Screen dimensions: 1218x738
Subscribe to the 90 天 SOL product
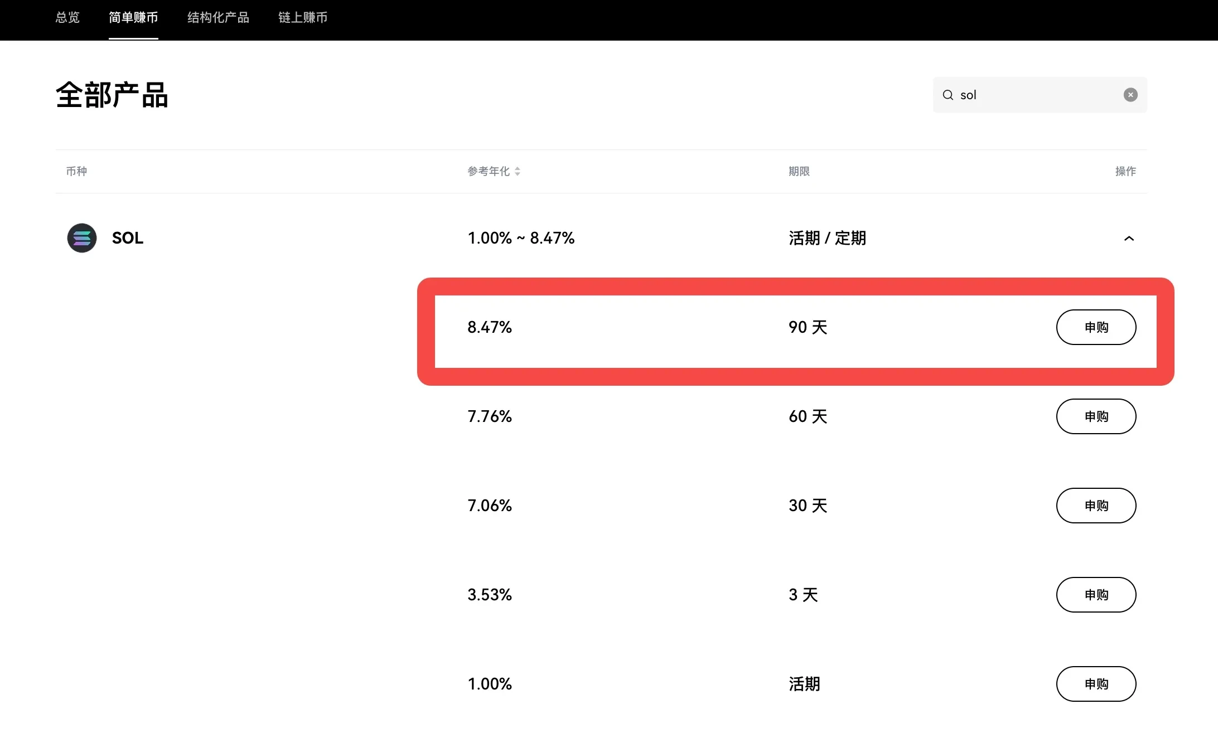tap(1095, 327)
